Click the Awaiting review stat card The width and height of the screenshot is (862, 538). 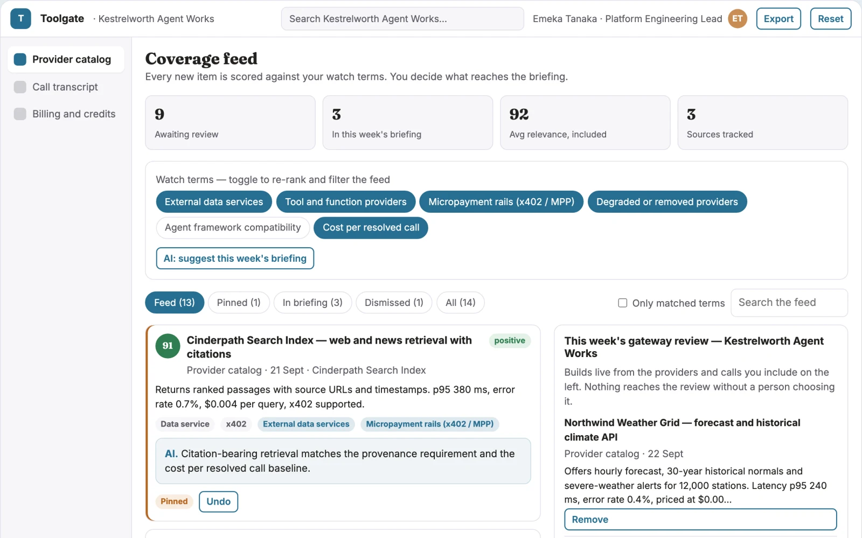pos(230,123)
